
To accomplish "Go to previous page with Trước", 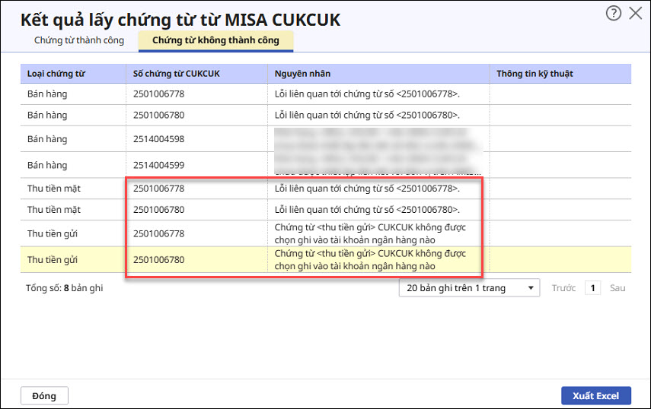I will (563, 288).
